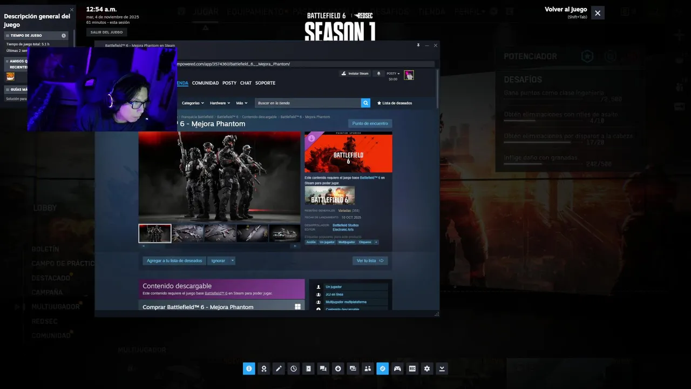Viewport: 691px width, 389px height.
Task: Select the tank screenshot thumbnail
Action: [x=284, y=233]
